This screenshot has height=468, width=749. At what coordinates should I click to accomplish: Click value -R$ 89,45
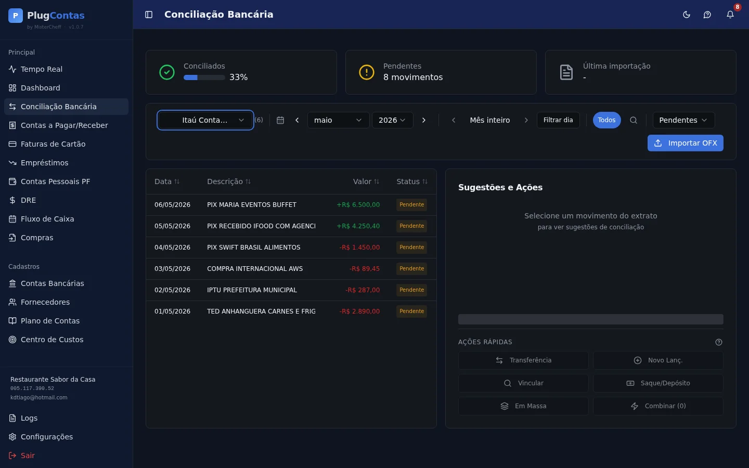[365, 269]
